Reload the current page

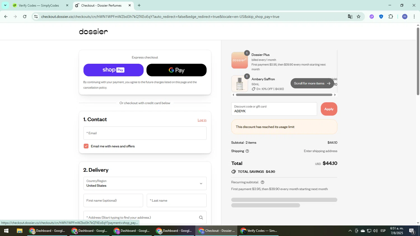coord(25,16)
